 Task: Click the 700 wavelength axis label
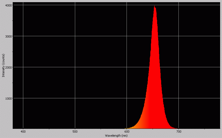click(179, 132)
